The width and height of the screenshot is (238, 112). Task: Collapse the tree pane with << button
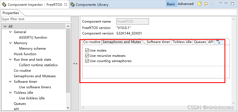point(75,63)
